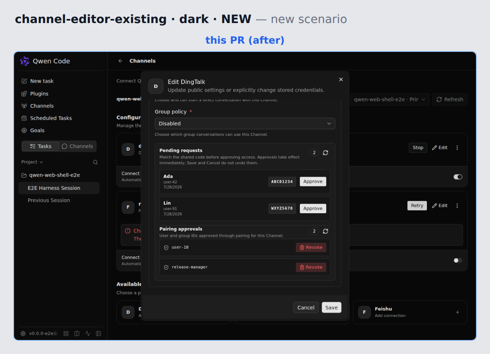
Task: Click the New task pencil icon
Action: pos(24,81)
